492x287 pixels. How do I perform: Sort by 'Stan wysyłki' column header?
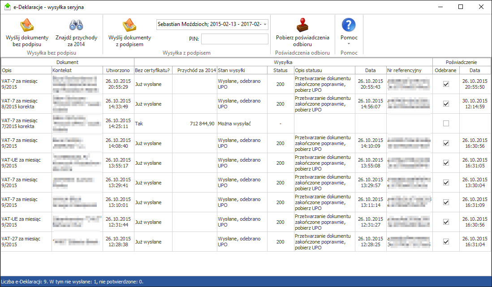tap(242, 70)
